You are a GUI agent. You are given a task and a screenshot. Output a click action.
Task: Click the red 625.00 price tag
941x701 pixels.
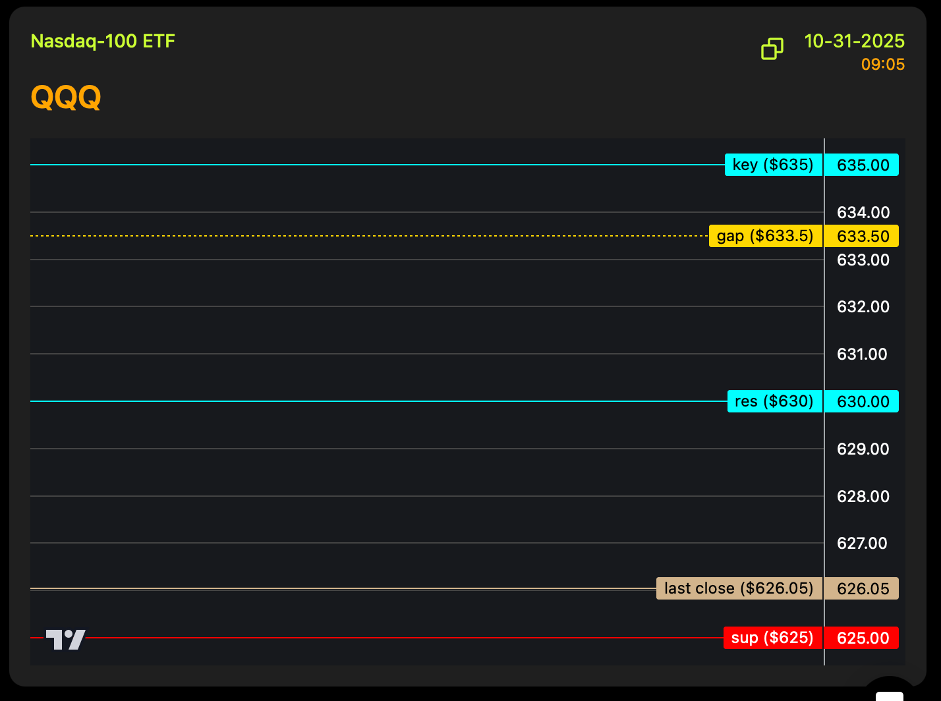pos(863,638)
